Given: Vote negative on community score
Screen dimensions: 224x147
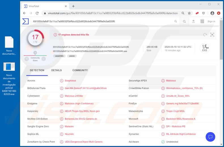Looking at the screenshot, I should (27, 59).
